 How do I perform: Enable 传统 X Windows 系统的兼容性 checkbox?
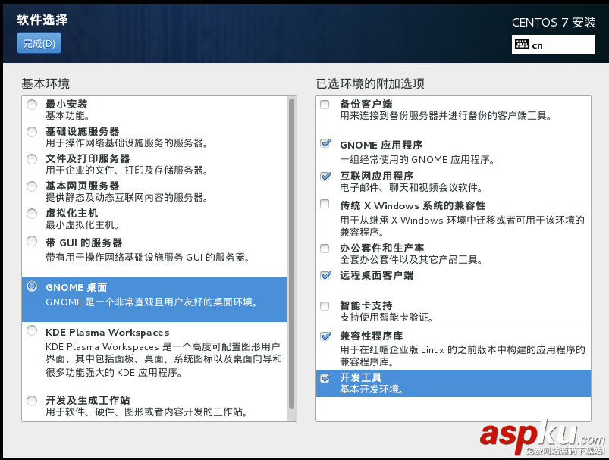click(x=325, y=204)
